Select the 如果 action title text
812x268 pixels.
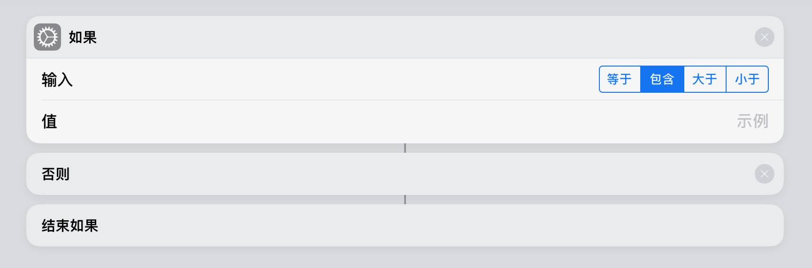83,37
